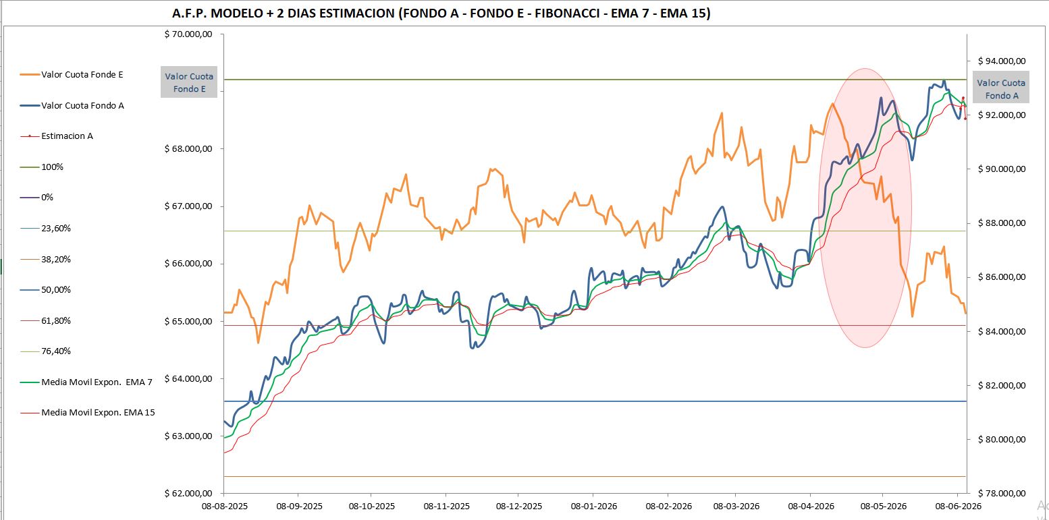This screenshot has height=520, width=1049.
Task: Click date label 08-04-2026
Action: [810, 506]
